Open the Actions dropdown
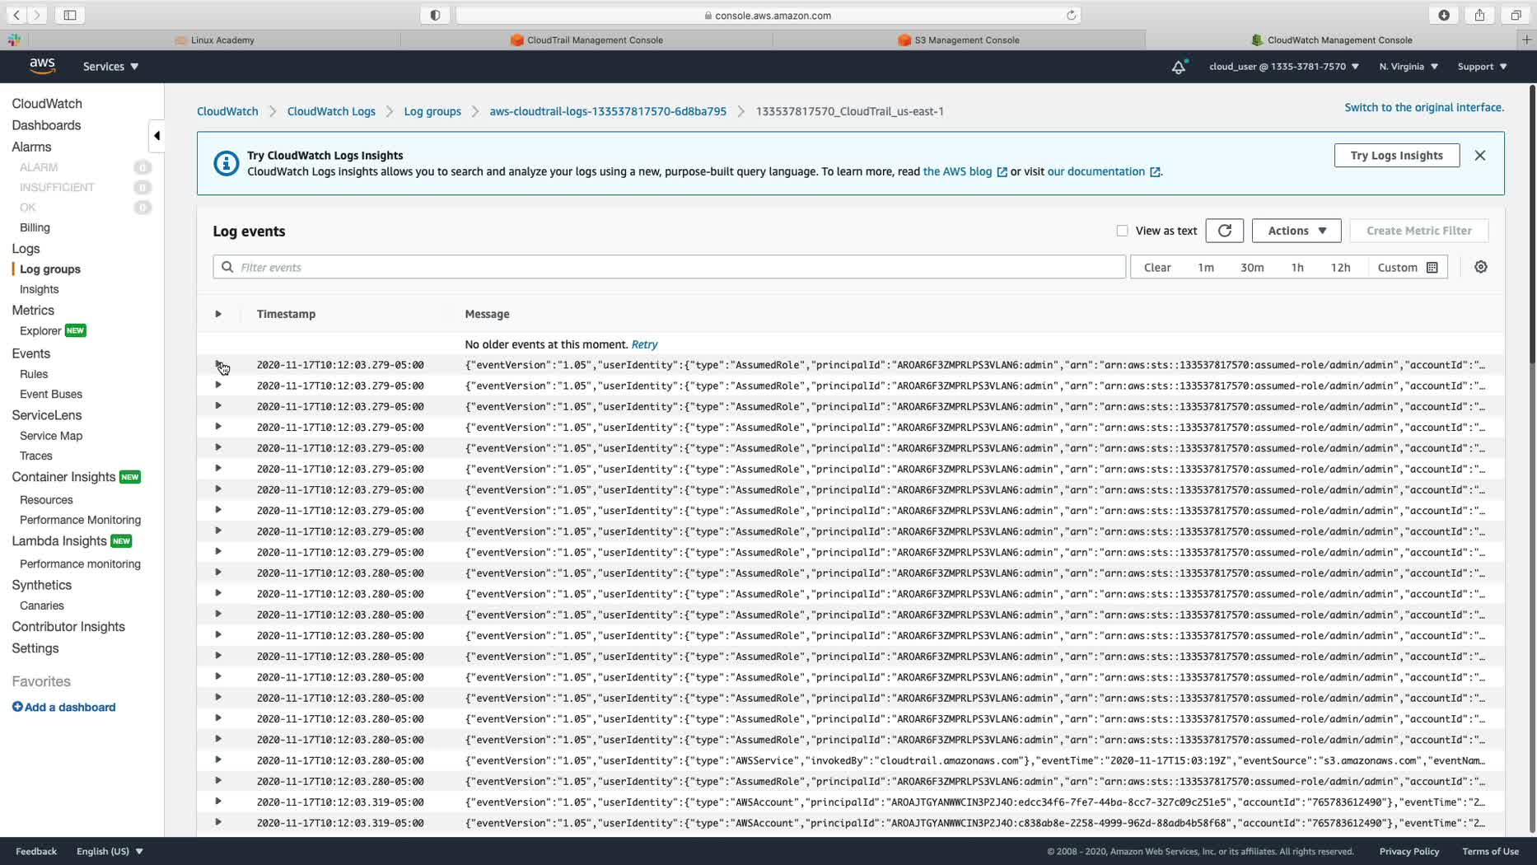Screen dimensions: 1537x865 coord(1296,231)
